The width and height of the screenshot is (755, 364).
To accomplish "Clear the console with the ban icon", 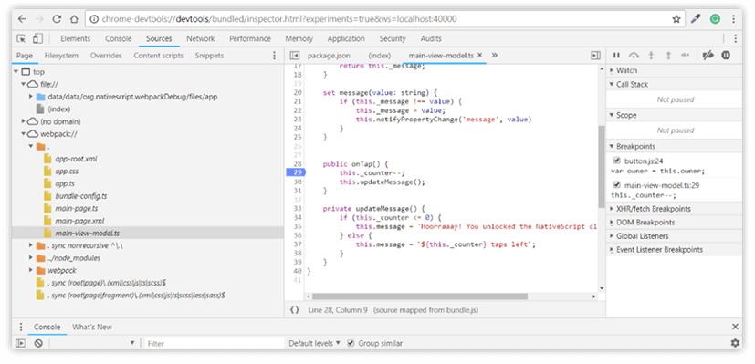I will [x=38, y=343].
